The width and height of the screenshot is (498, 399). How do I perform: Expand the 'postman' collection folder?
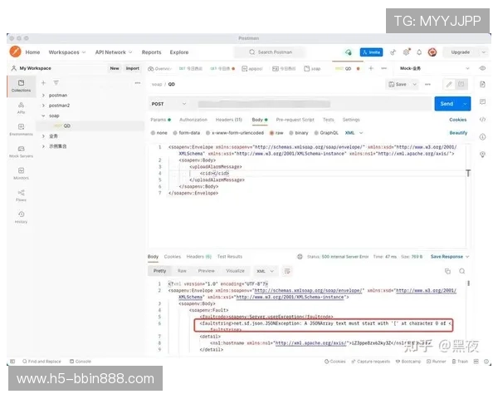(x=43, y=96)
